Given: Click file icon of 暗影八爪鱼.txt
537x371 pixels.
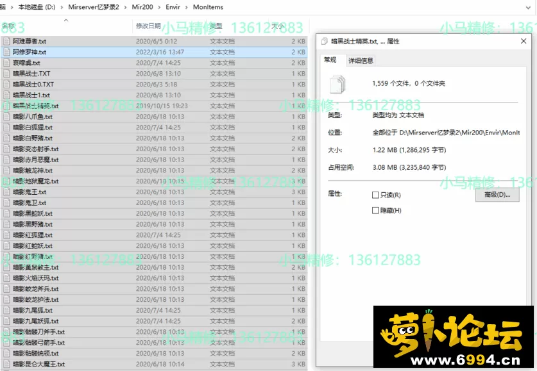Looking at the screenshot, I should (x=6, y=117).
